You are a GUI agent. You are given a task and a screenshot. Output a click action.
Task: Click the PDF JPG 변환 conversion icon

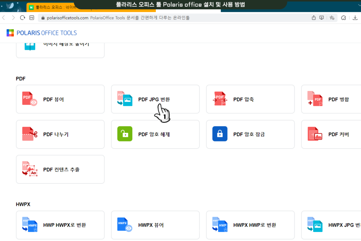124,99
